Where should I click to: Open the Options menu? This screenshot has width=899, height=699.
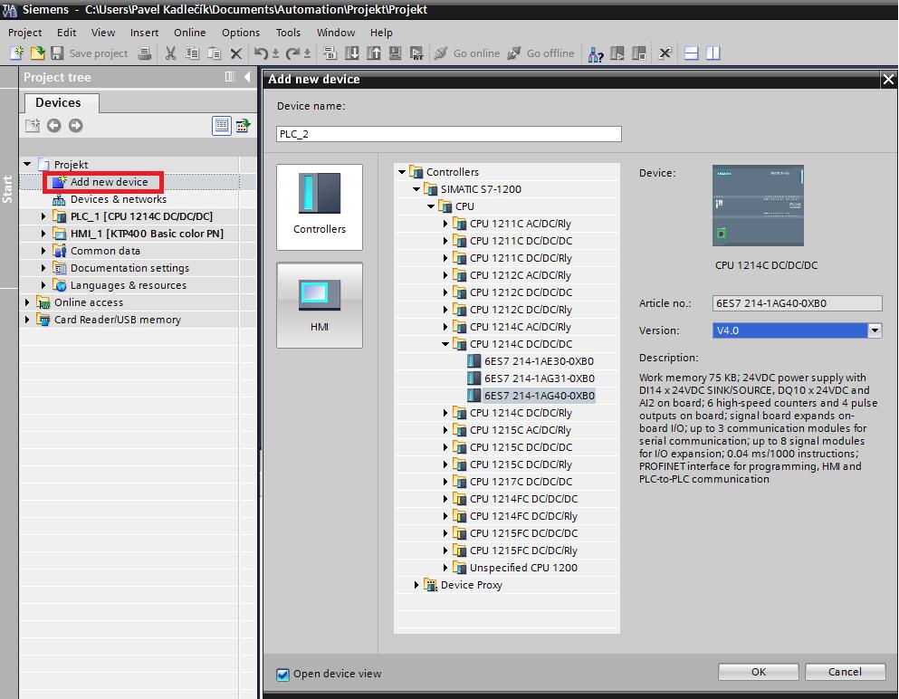(241, 33)
